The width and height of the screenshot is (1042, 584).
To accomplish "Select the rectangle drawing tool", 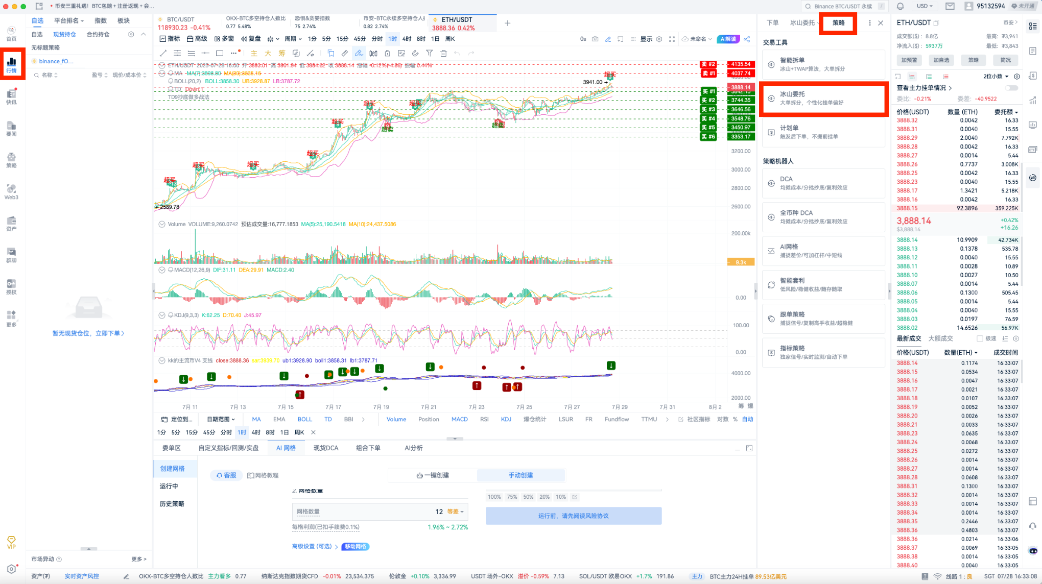I will 220,53.
